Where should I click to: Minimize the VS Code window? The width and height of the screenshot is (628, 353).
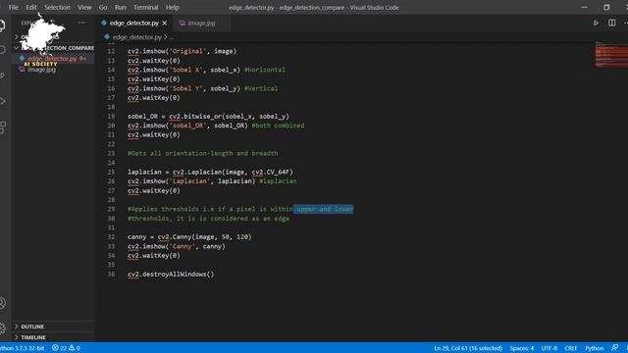click(585, 7)
